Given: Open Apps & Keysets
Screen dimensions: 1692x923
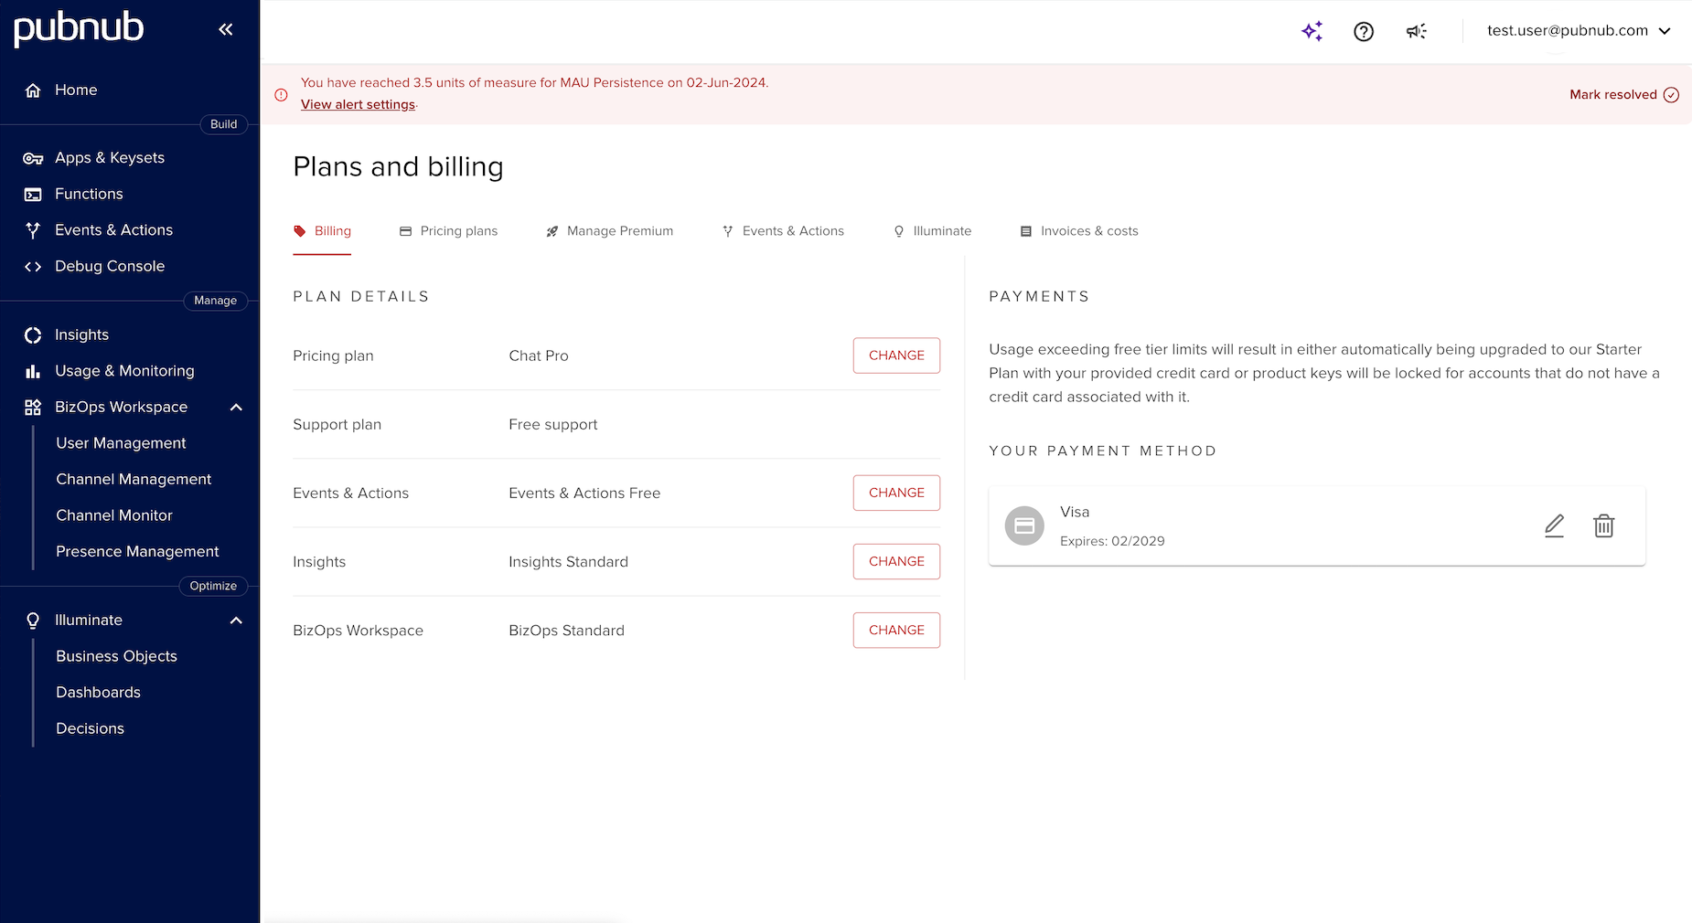Looking at the screenshot, I should coord(109,157).
